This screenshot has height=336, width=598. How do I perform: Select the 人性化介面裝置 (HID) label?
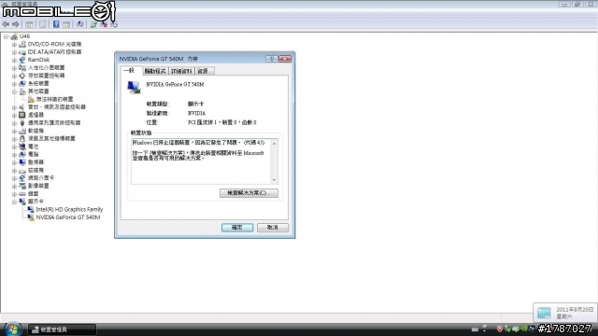(x=46, y=68)
